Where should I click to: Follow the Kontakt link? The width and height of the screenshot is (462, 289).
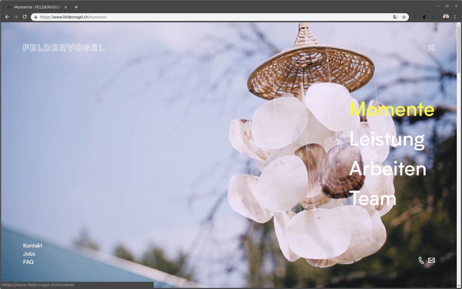click(33, 246)
